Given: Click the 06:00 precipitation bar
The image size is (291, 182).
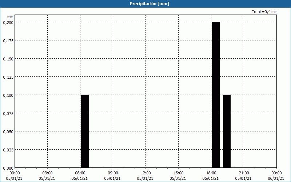Looking at the screenshot, I should tap(85, 131).
